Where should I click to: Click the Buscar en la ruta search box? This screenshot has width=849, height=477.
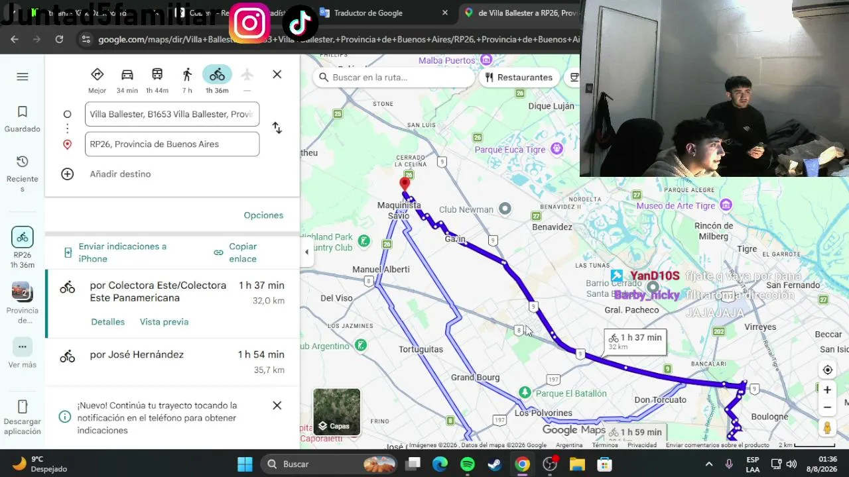point(393,78)
